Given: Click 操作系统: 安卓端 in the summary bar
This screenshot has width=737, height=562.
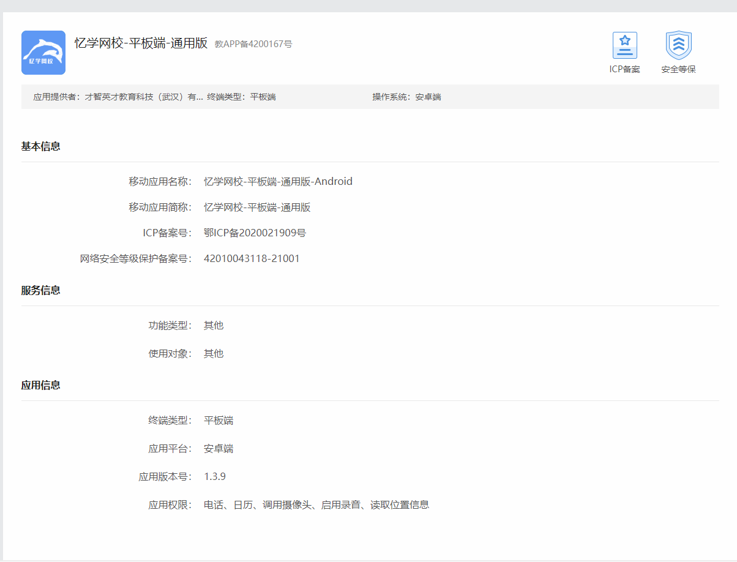Looking at the screenshot, I should (x=406, y=97).
